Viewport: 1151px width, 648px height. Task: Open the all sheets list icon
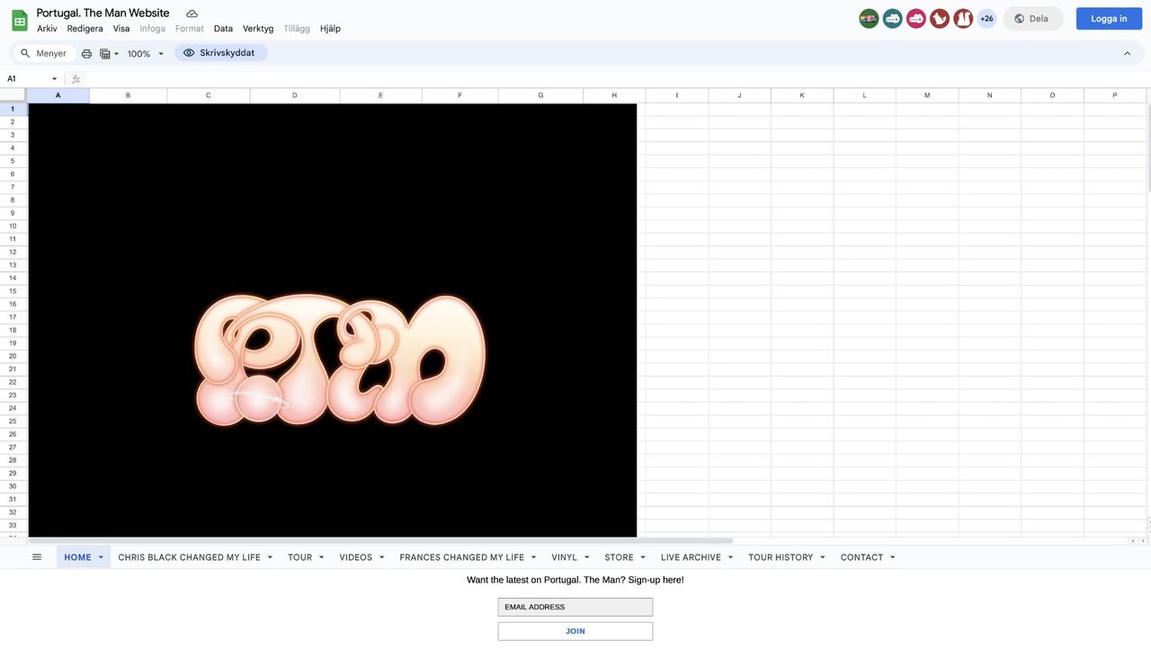(x=37, y=557)
